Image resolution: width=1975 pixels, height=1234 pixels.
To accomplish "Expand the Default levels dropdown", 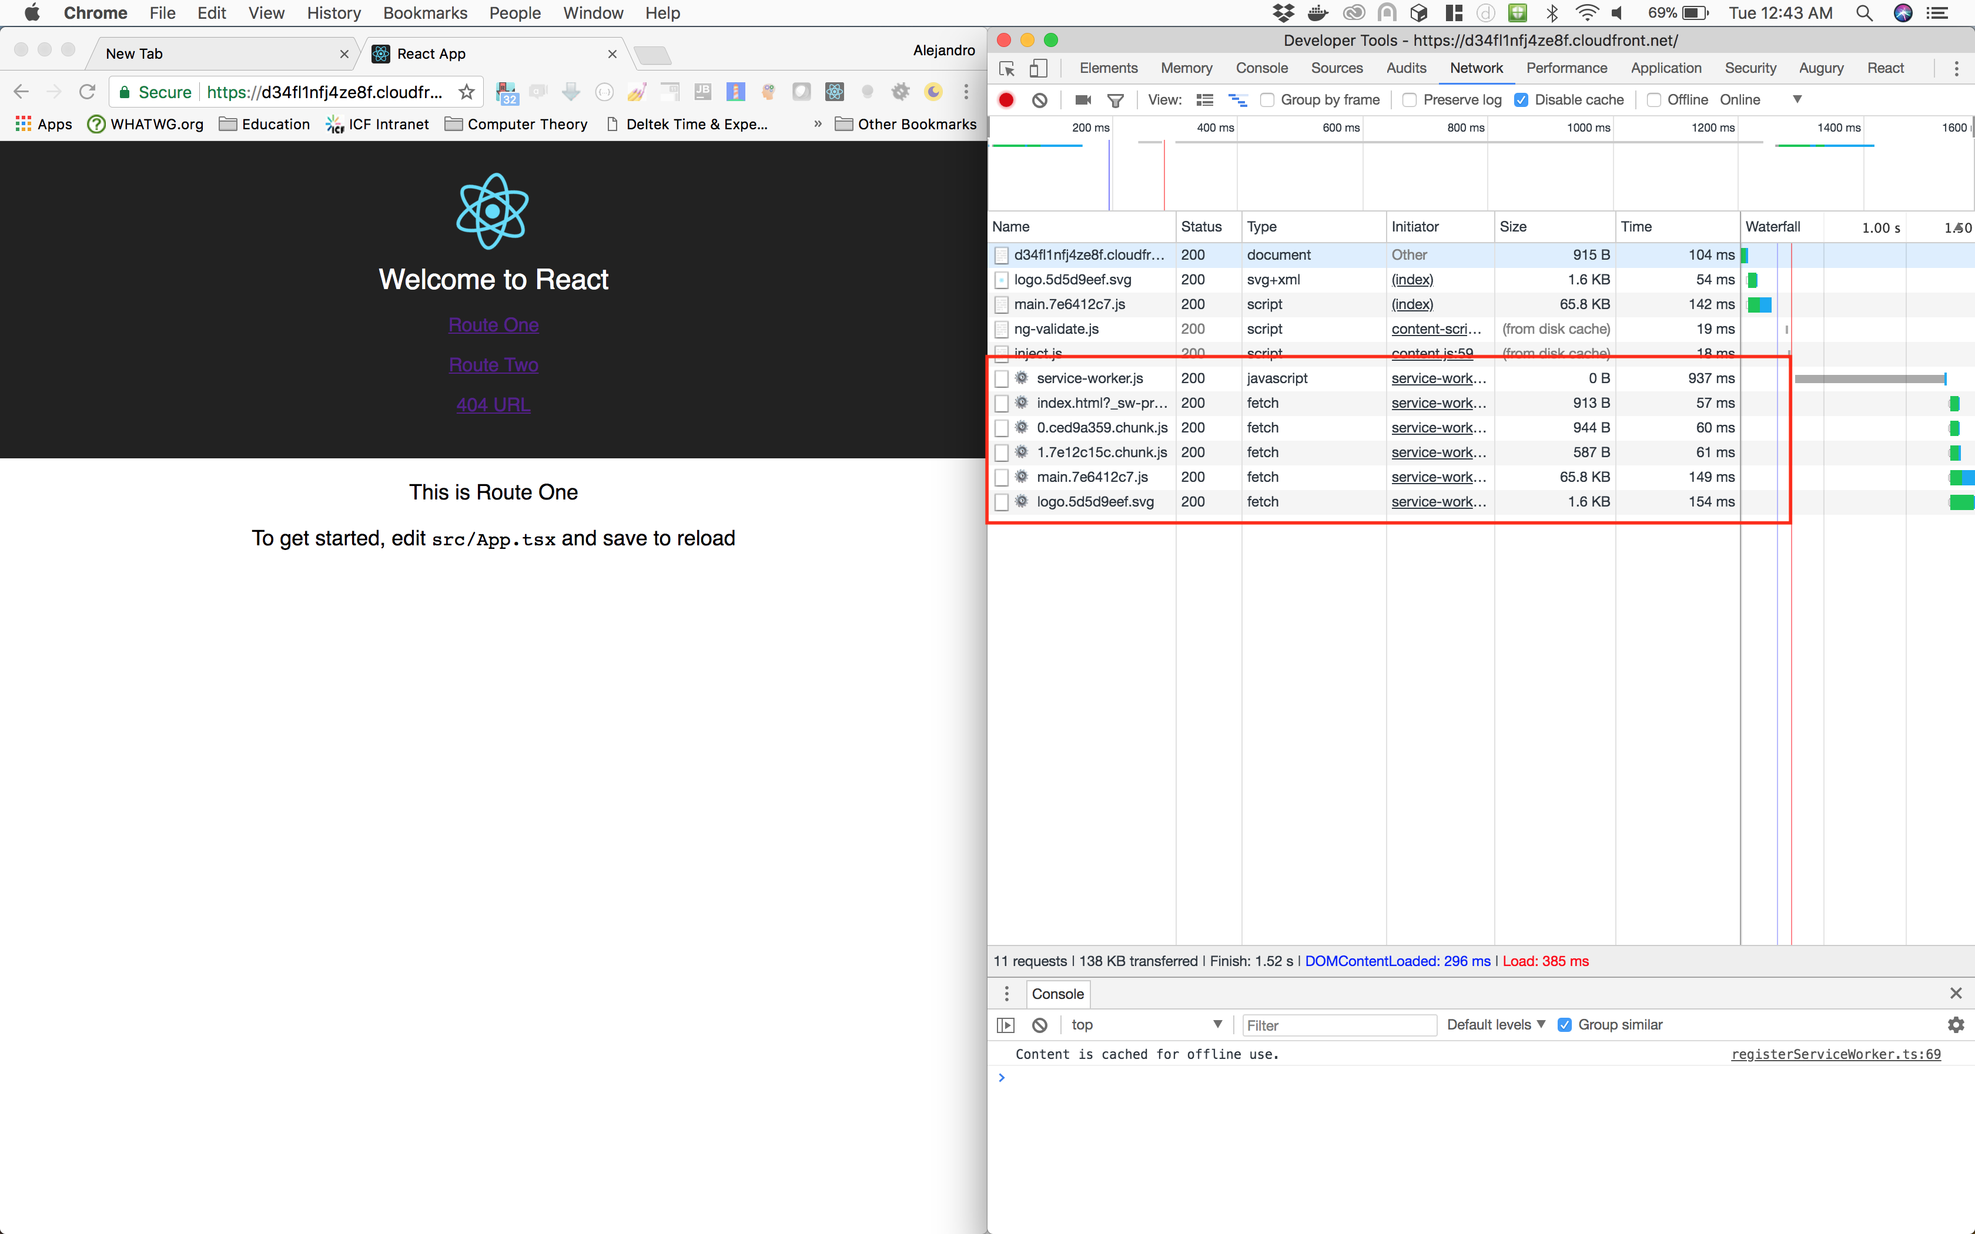I will point(1496,1024).
